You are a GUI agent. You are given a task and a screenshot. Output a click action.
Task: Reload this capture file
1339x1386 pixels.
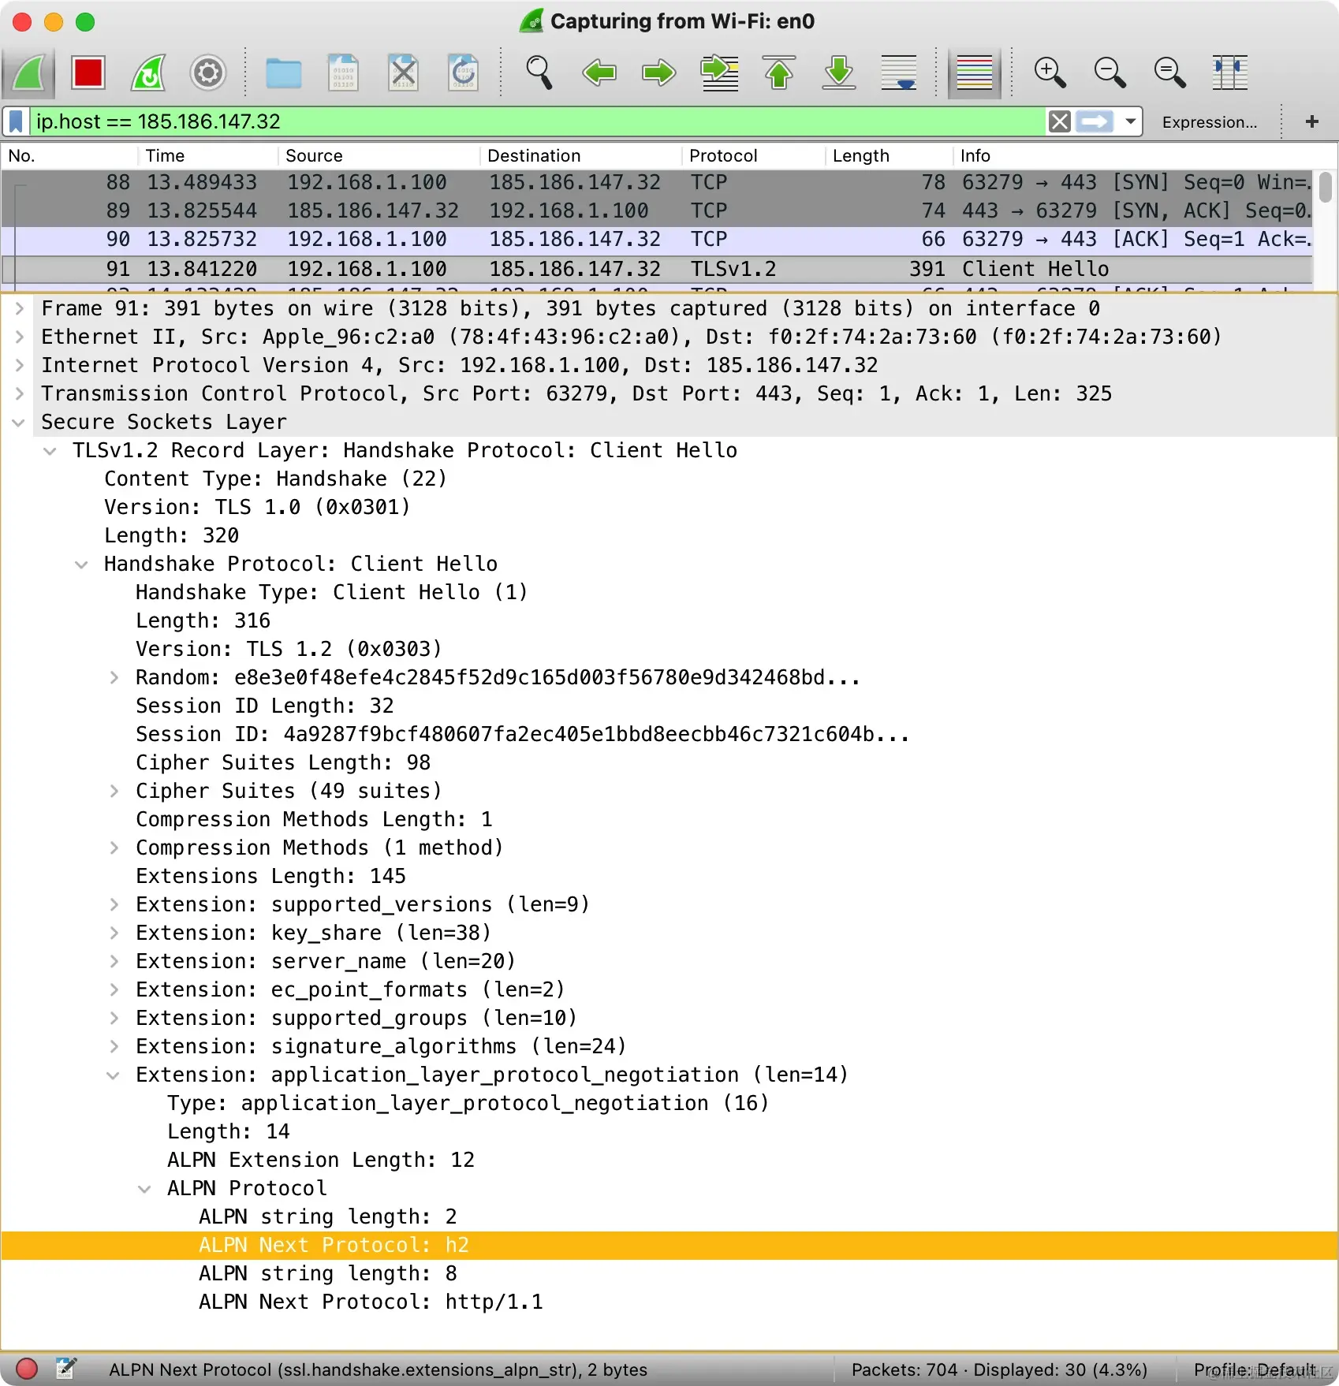pos(463,73)
